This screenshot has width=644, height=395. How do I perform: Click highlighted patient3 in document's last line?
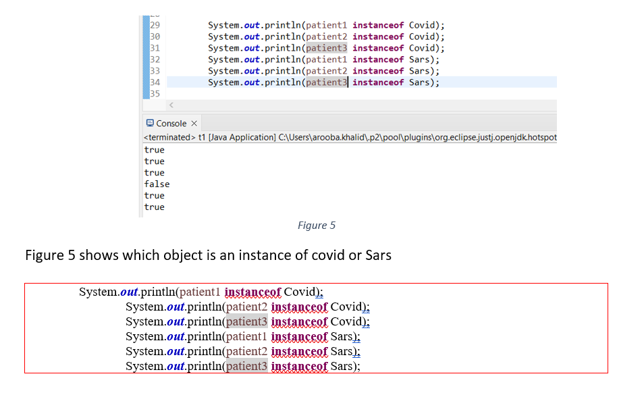[x=247, y=366]
